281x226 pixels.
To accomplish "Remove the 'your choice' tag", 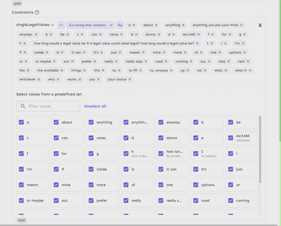I will 130,79.
